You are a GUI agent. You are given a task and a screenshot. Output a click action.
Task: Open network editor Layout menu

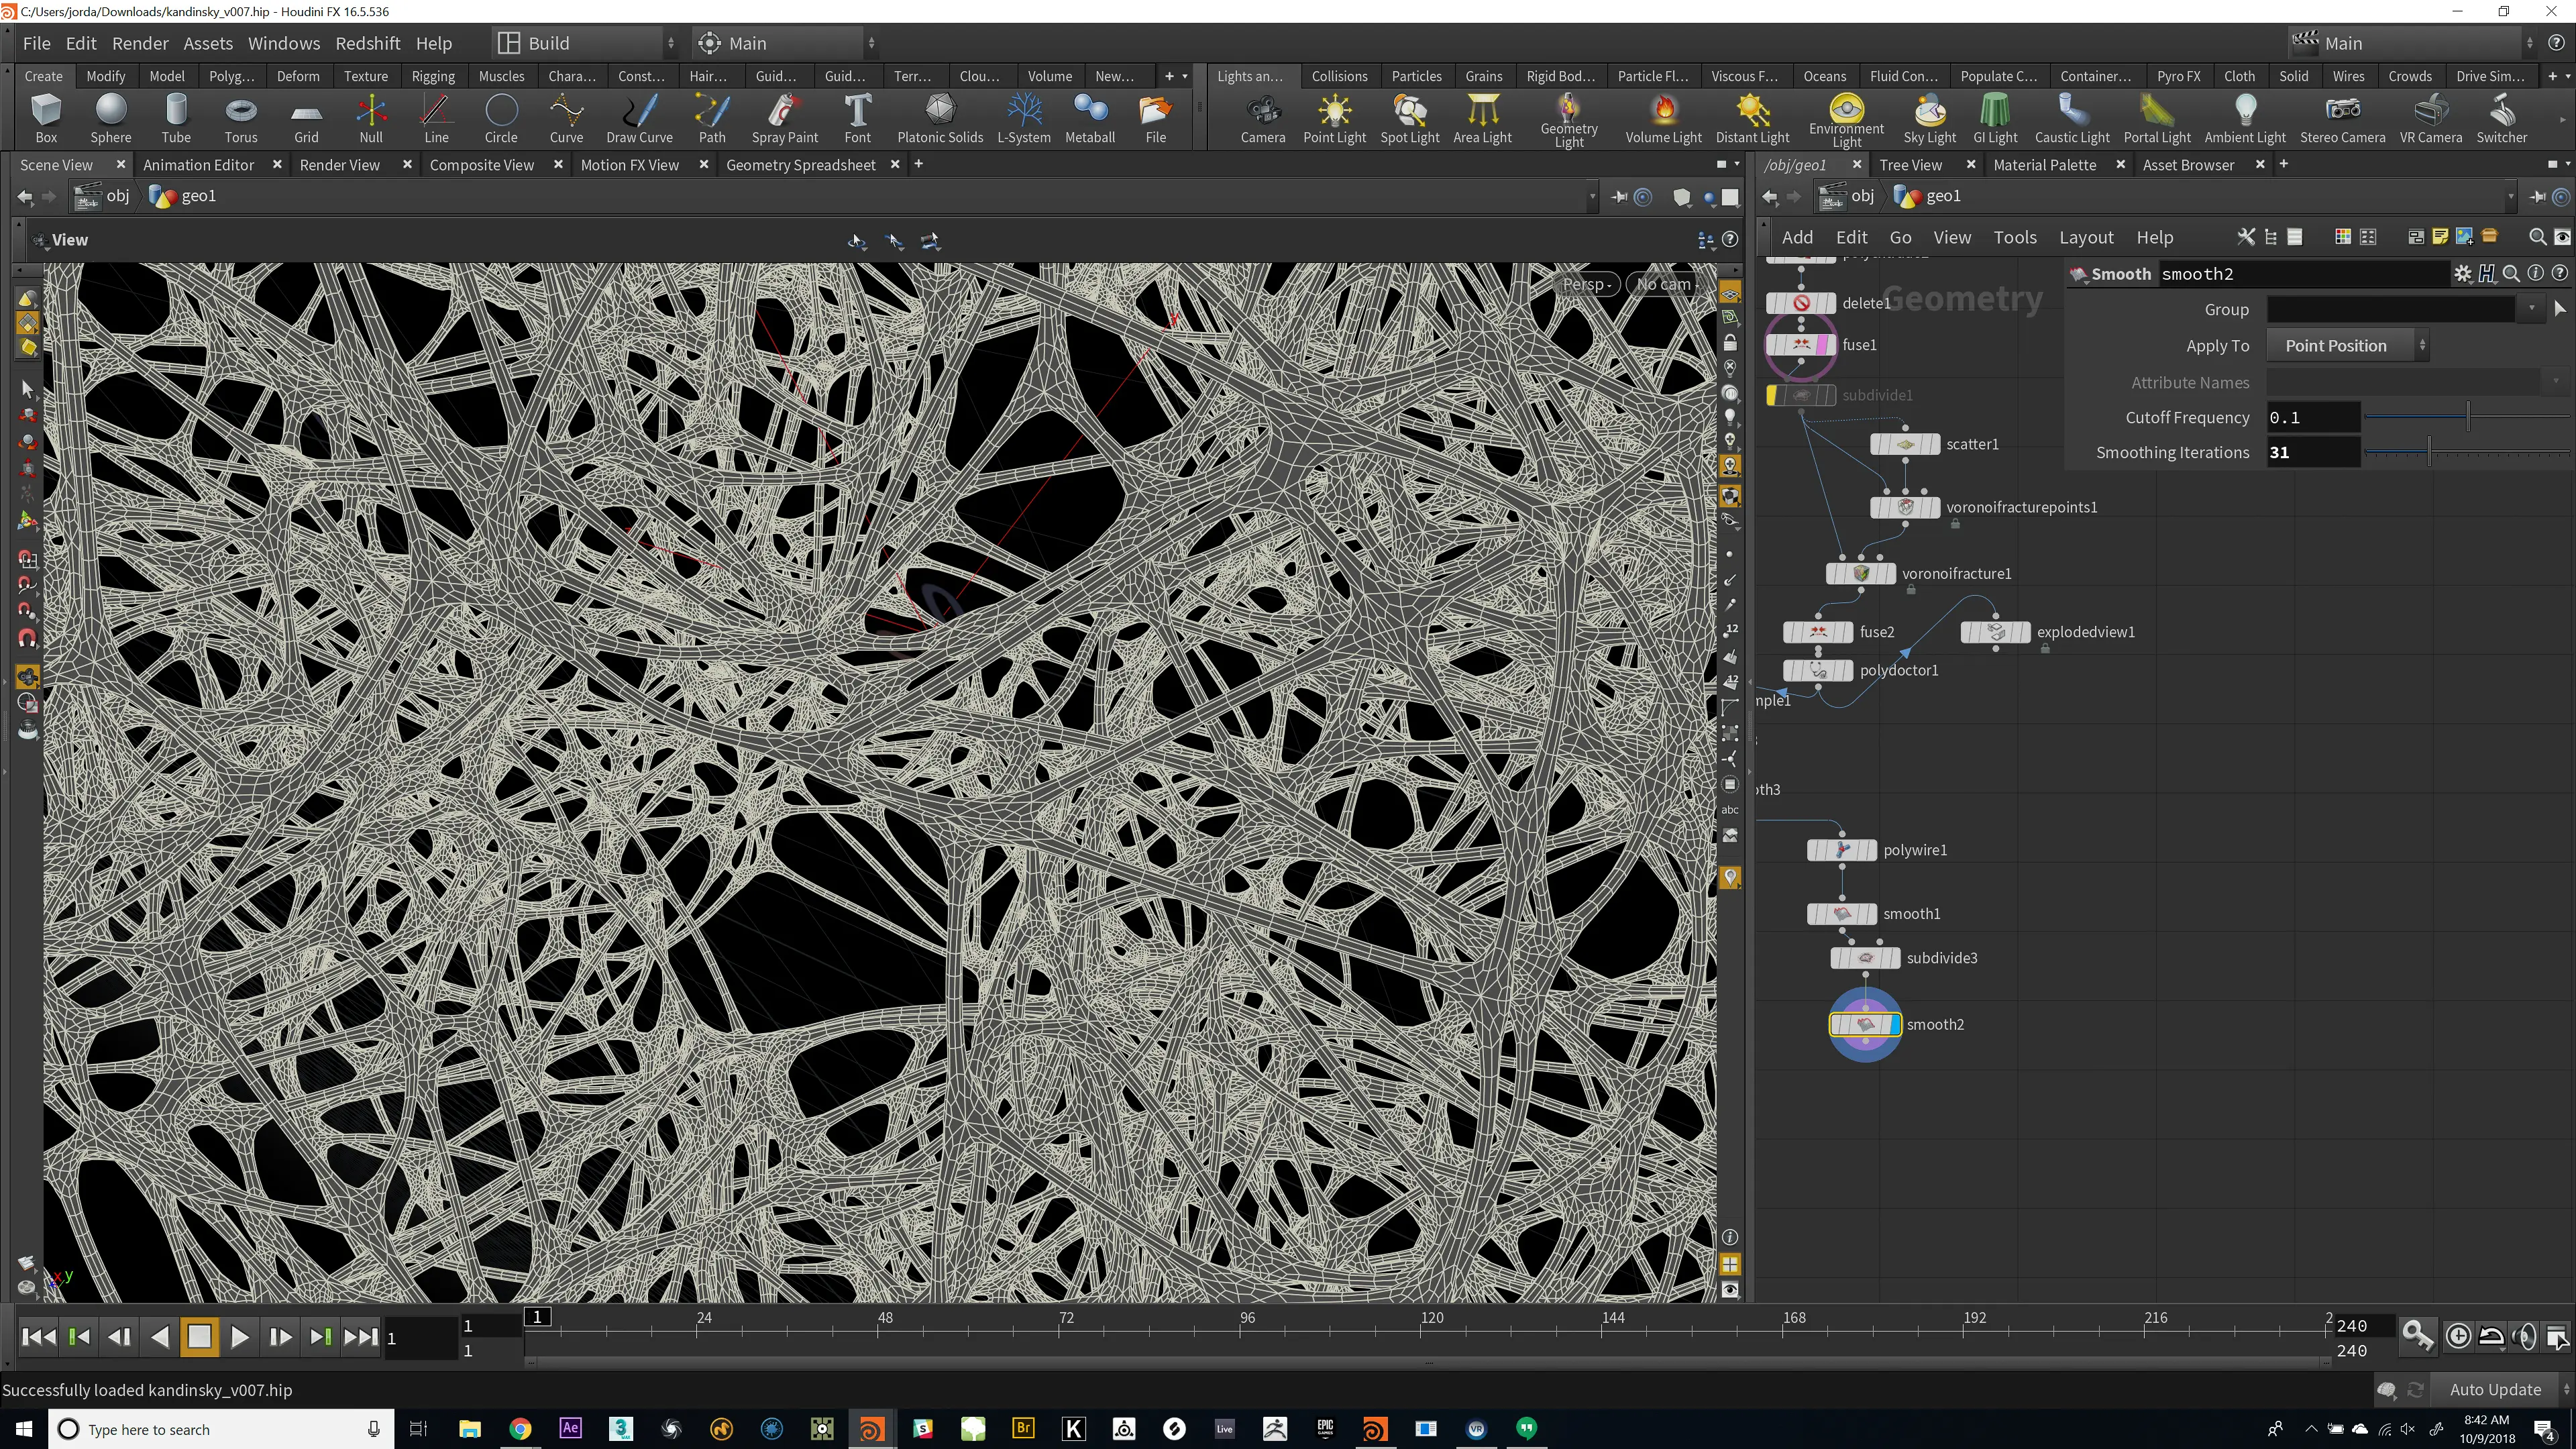[2086, 237]
